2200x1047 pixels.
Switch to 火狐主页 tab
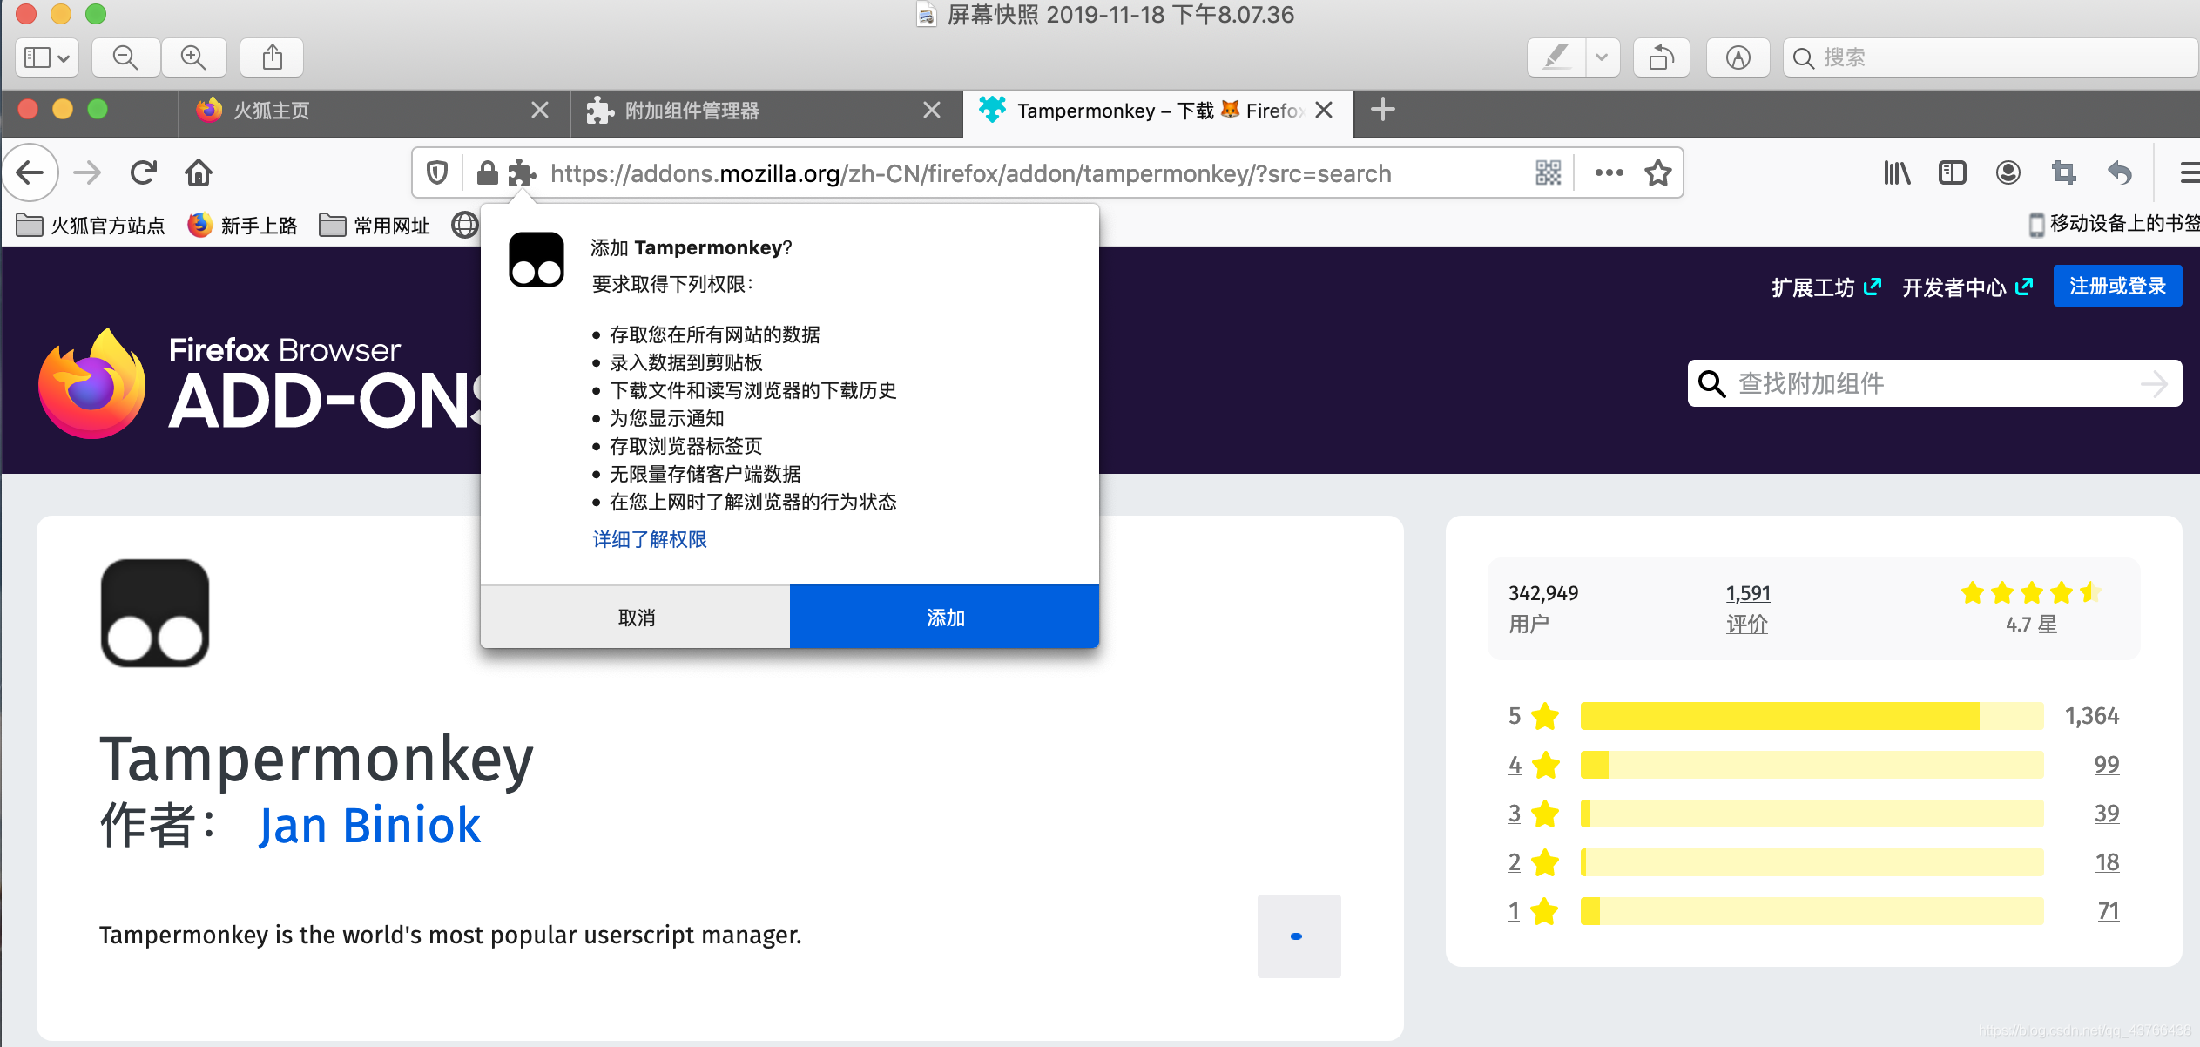click(272, 111)
